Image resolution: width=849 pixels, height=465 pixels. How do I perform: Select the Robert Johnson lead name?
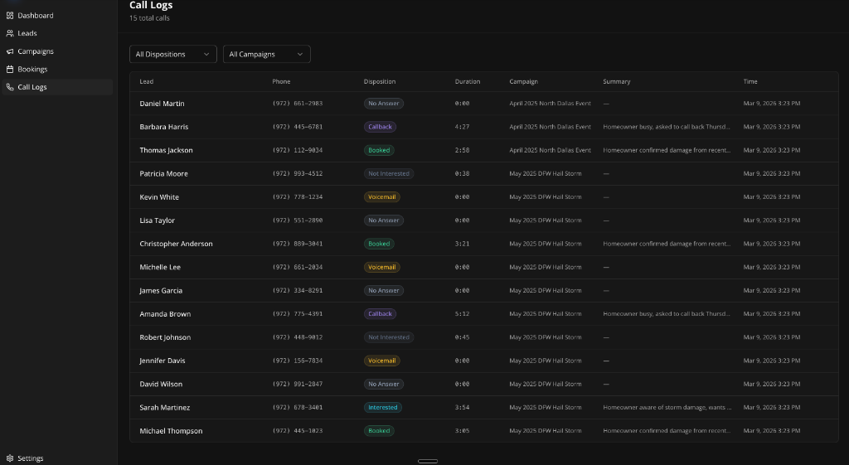pos(165,337)
